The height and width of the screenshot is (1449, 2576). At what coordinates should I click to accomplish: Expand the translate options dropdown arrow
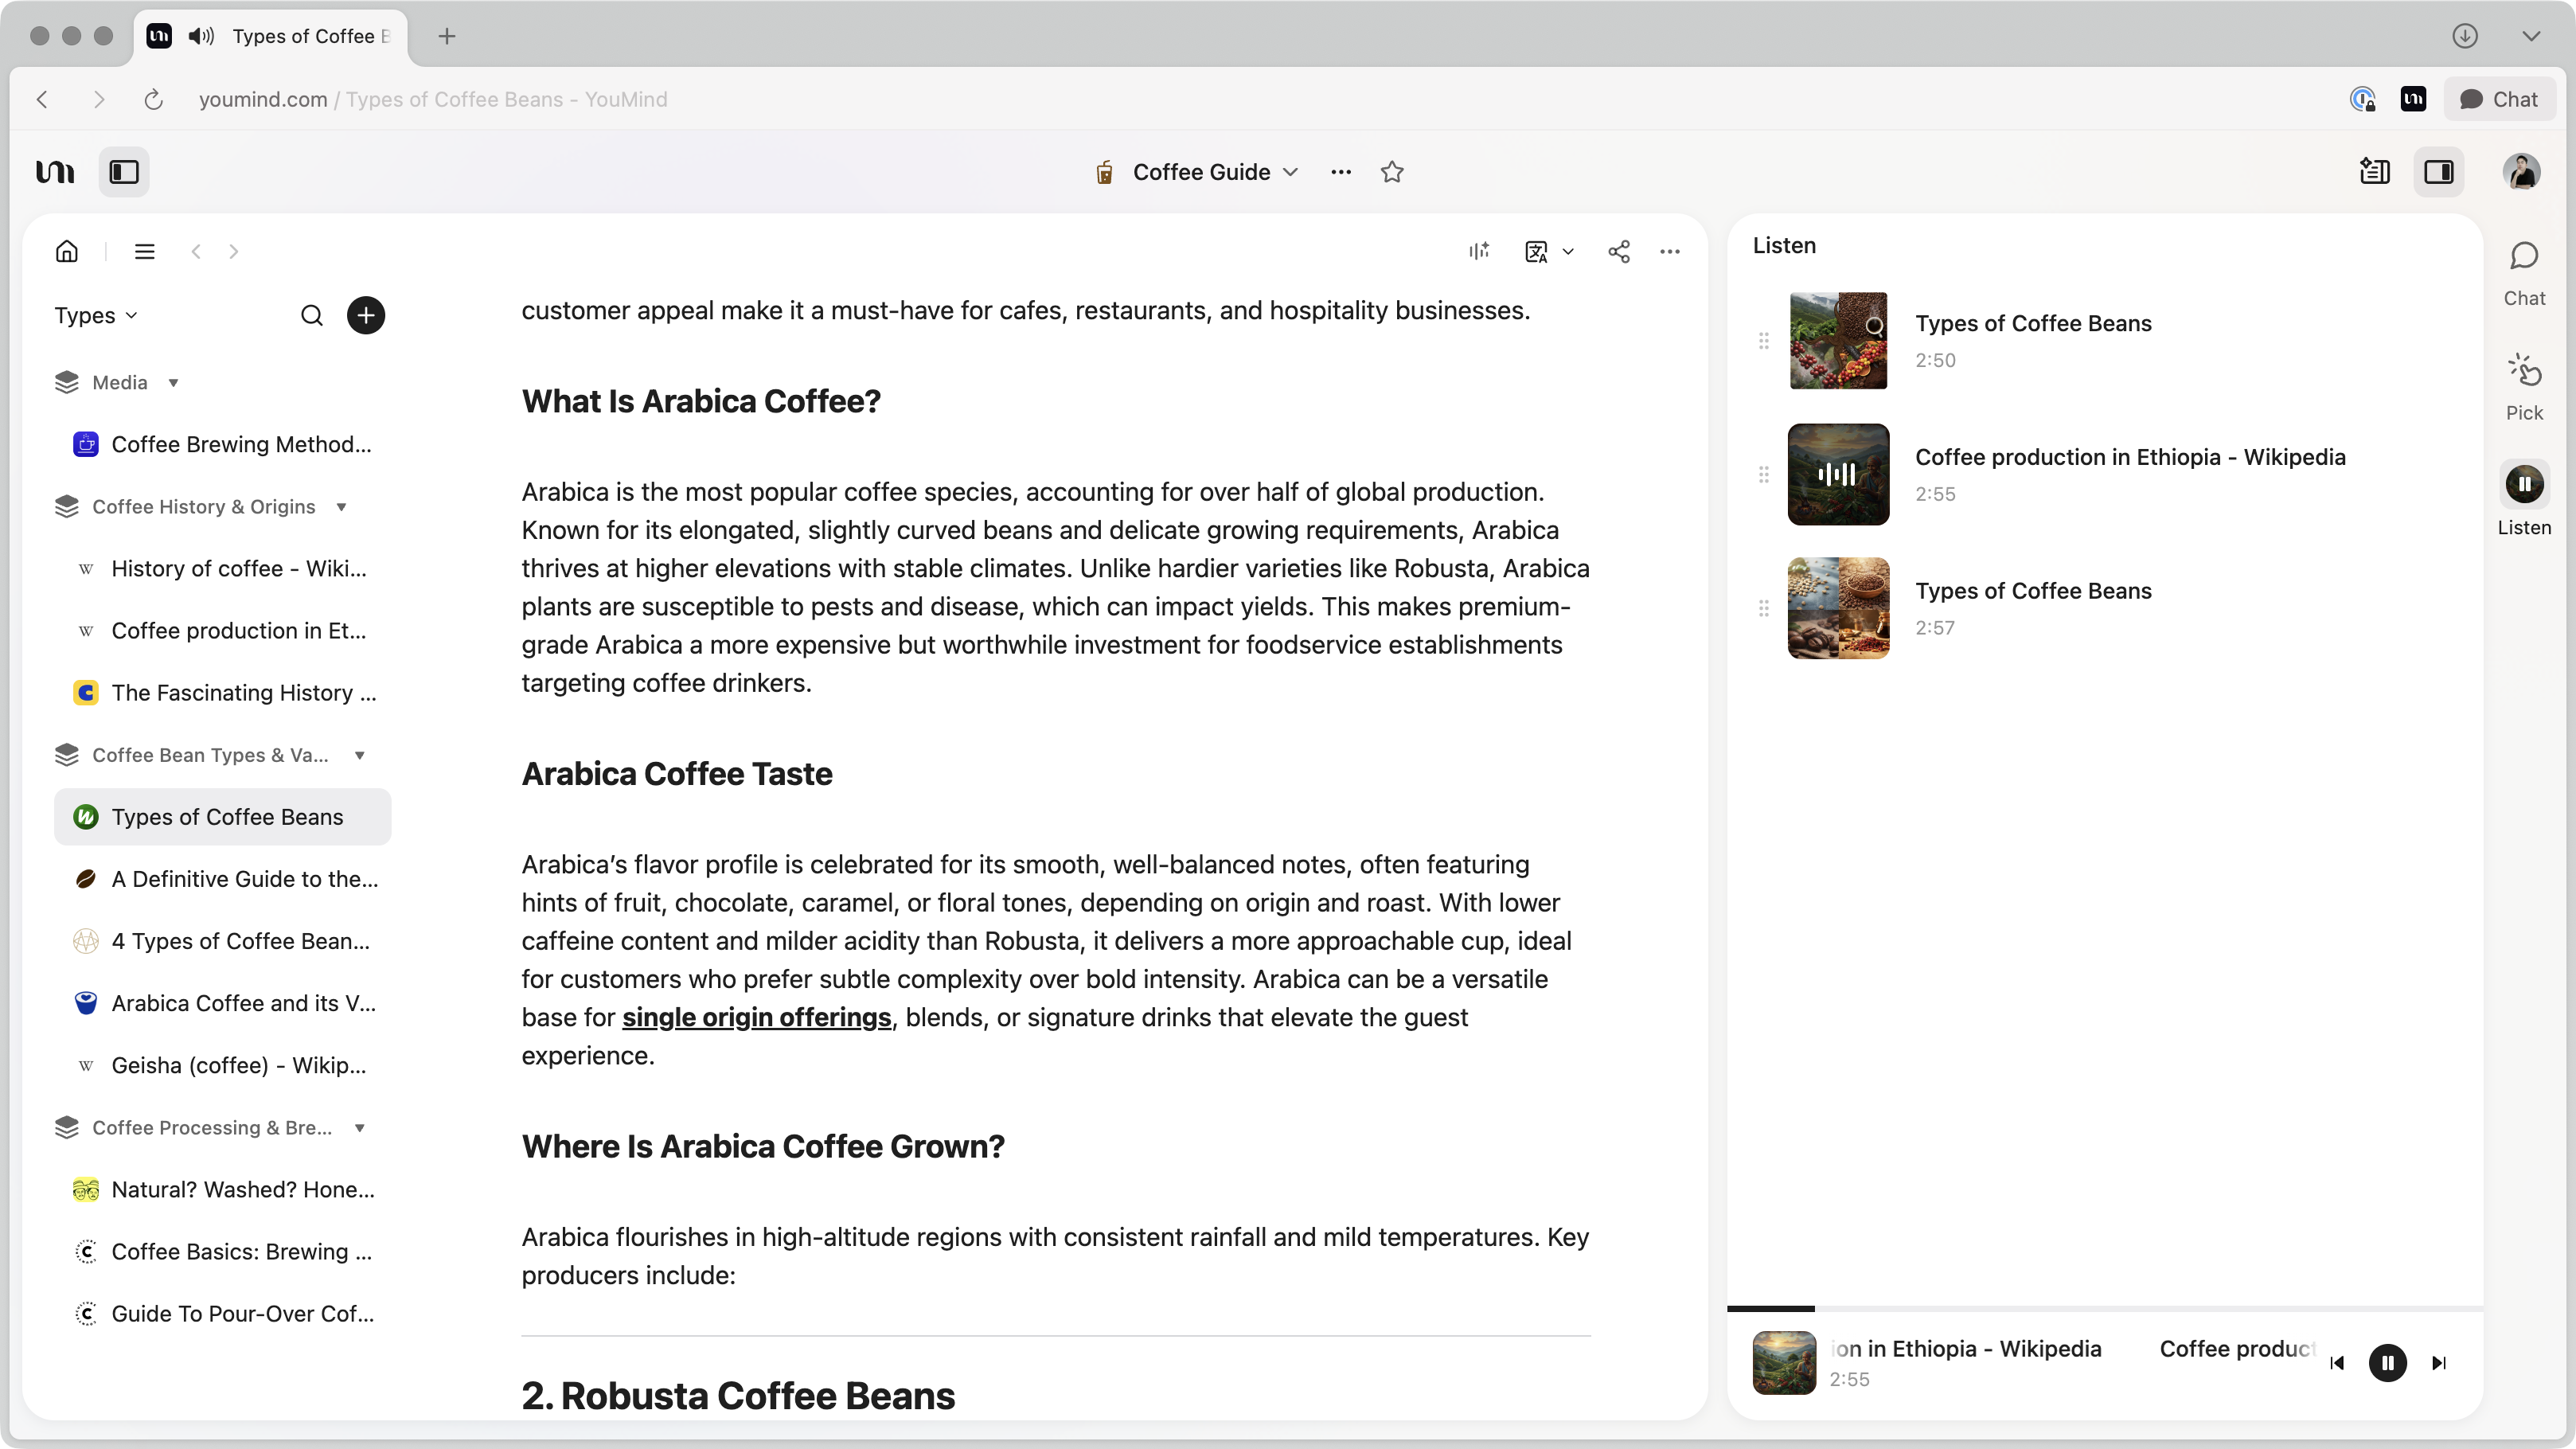[1568, 252]
